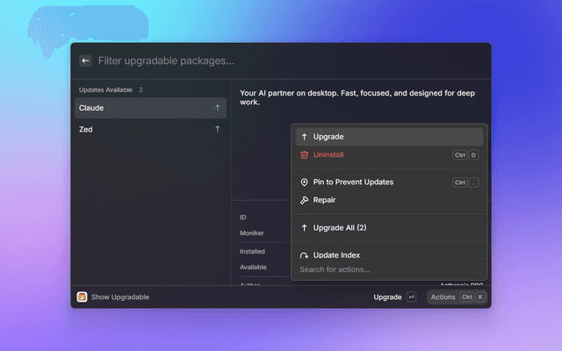
Task: Select Upgrade All (2) action
Action: pos(389,228)
